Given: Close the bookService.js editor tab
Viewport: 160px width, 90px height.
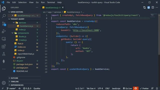Looking at the screenshot, I should 63,7.
